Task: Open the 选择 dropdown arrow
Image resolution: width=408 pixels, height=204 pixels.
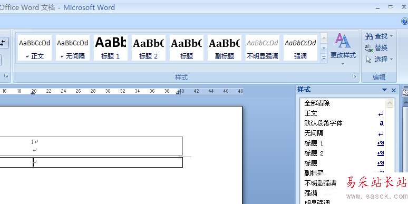Action: coord(391,60)
